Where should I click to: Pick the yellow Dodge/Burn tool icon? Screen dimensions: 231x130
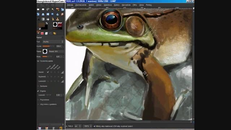click(x=53, y=19)
